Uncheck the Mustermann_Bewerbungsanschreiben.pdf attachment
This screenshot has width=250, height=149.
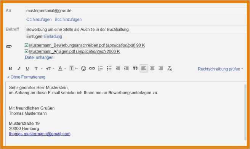[x=26, y=45]
